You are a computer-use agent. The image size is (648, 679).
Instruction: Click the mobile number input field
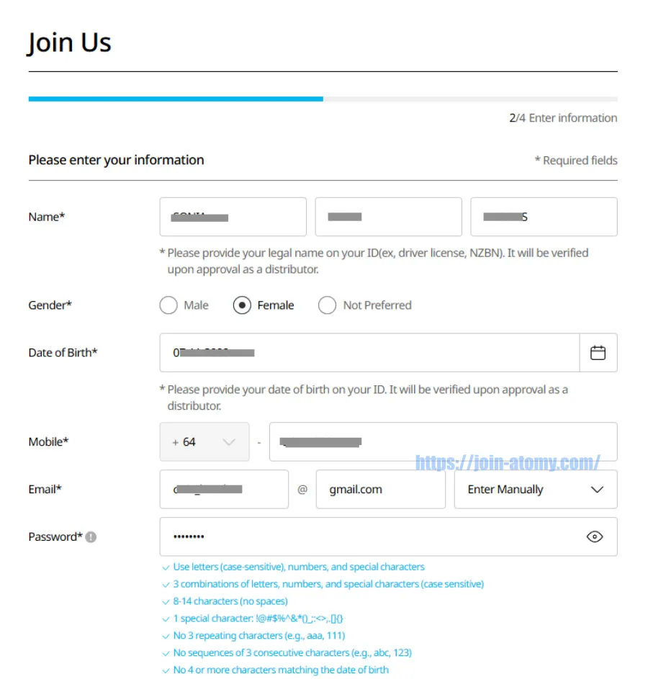pos(443,441)
